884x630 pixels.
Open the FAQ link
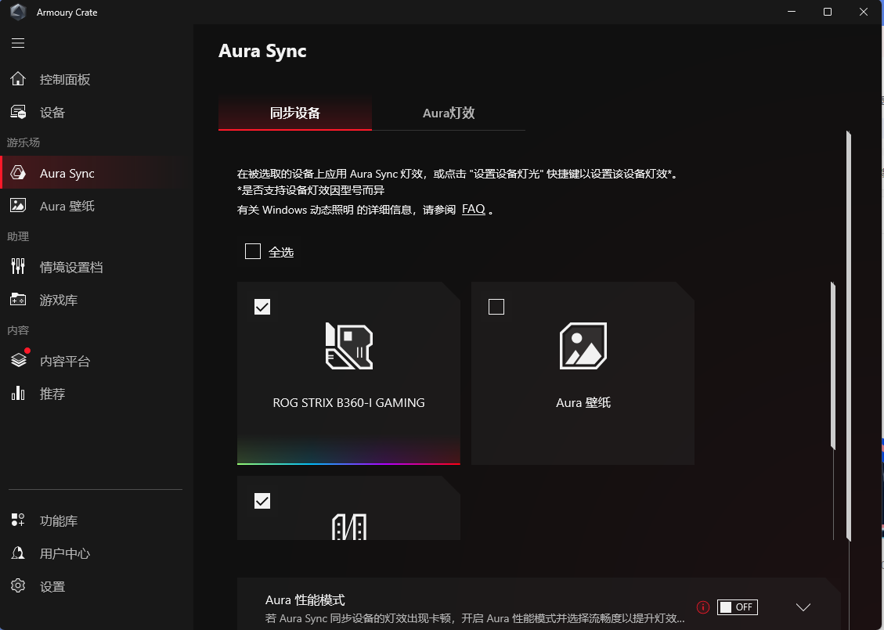pyautogui.click(x=473, y=210)
